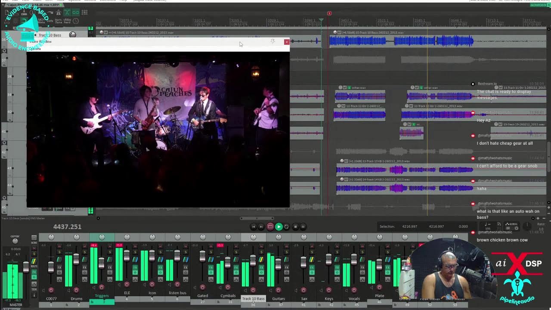Viewport: 551px width, 310px height.
Task: Click the Track 10 Bass track volume knob
Action: point(73,34)
